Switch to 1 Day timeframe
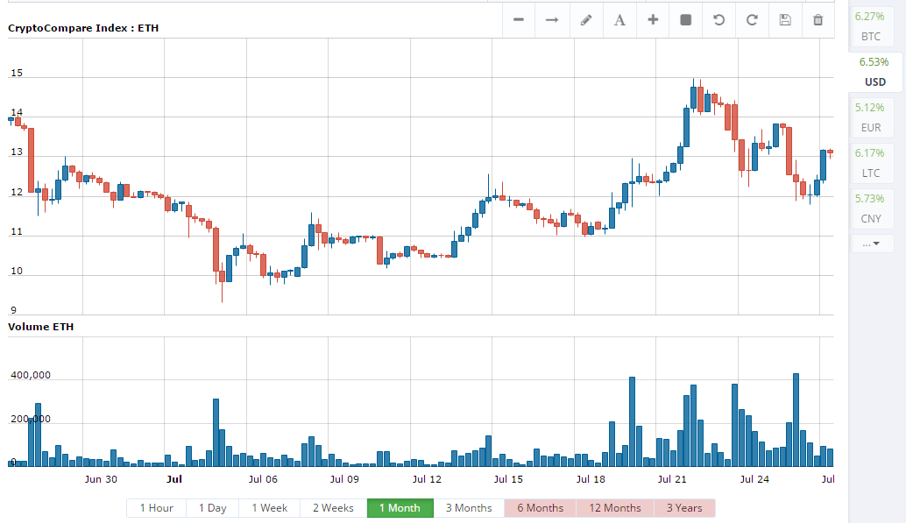The image size is (906, 523). coord(213,508)
